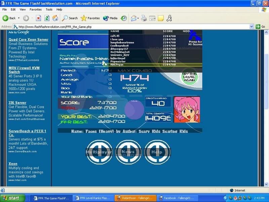
Task: Expand the Mail button dropdown arrow
Action: [138, 18]
